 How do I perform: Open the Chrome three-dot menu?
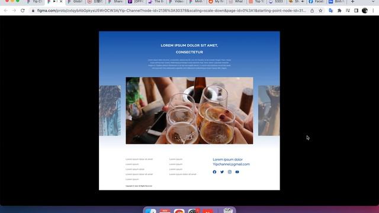pyautogui.click(x=373, y=11)
